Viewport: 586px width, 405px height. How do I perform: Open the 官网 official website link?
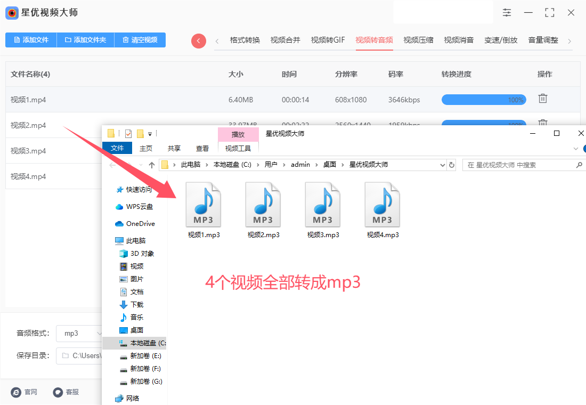[x=25, y=392]
